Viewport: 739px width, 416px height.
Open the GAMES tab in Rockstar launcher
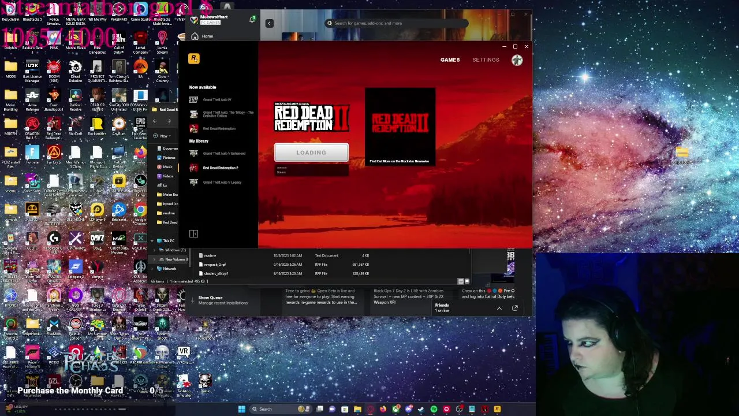tap(450, 60)
